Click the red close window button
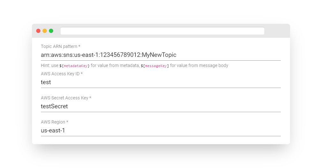This screenshot has height=168, width=322. [38, 31]
